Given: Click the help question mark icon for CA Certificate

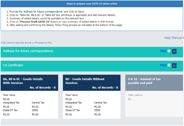Looking at the screenshot, I should (169, 65).
